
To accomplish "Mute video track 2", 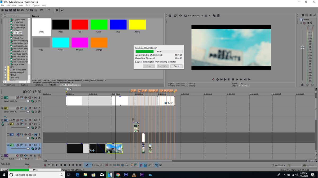I will click(35, 98).
